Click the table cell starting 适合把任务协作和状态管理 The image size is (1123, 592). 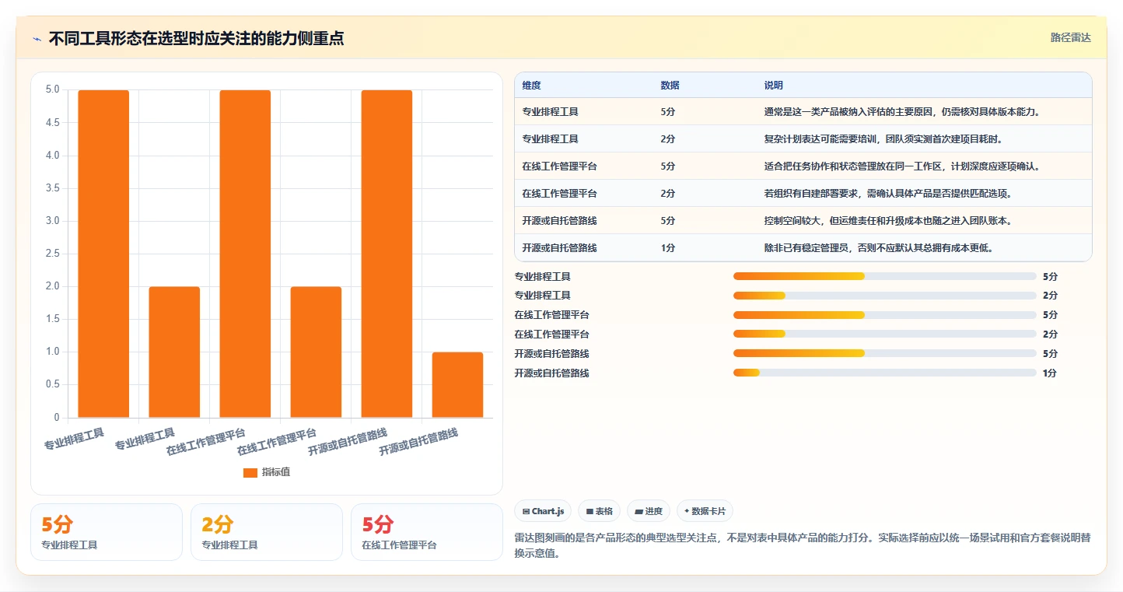(x=924, y=166)
